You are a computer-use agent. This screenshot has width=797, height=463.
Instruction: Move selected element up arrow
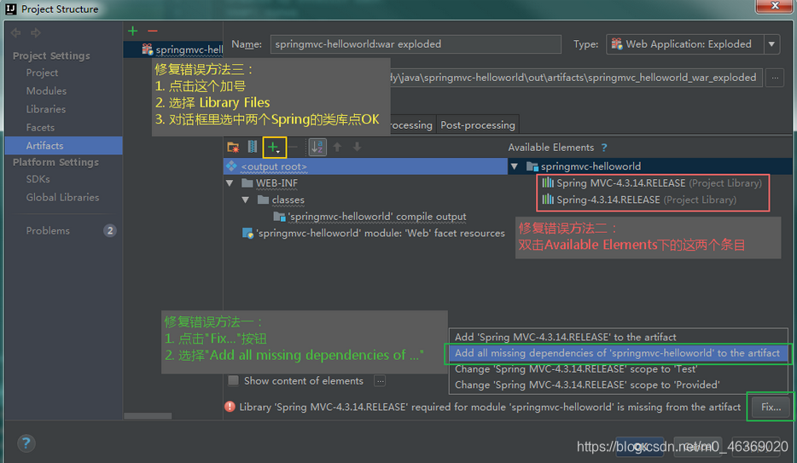pos(337,147)
